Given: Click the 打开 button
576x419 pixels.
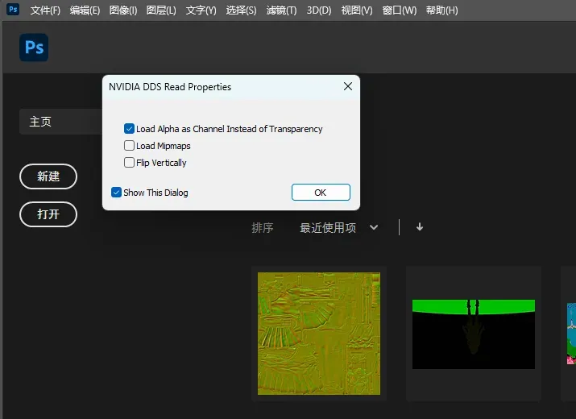Looking at the screenshot, I should click(48, 214).
